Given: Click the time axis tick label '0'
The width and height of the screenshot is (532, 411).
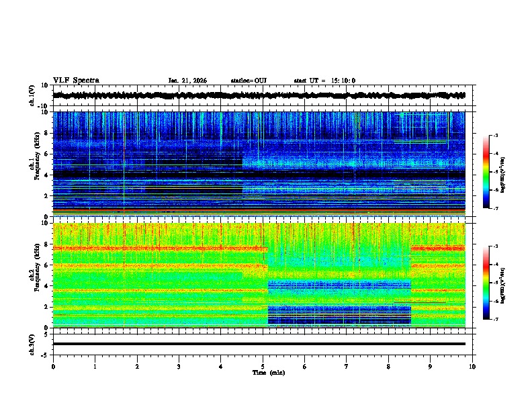Looking at the screenshot, I should 53,367.
